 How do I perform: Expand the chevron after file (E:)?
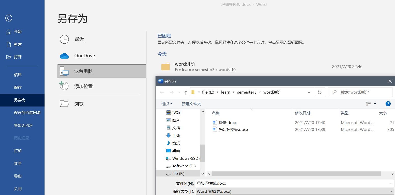pos(218,92)
